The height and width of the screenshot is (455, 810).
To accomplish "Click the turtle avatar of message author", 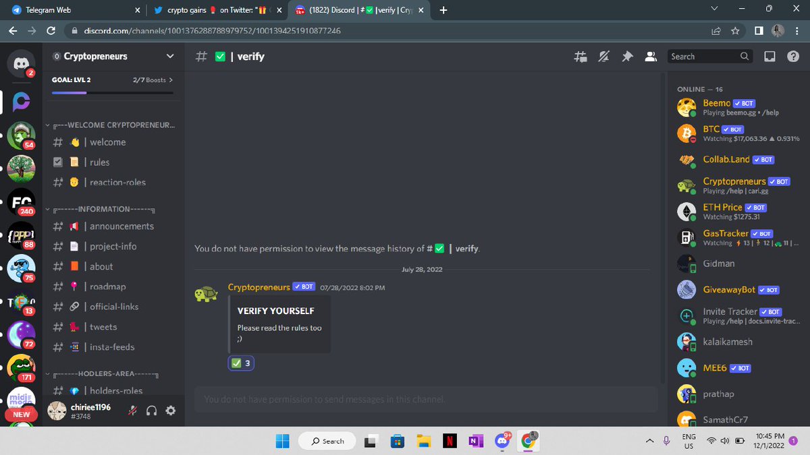I will (205, 295).
